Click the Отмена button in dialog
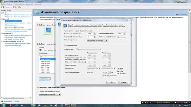Image resolution: width=191 pixels, height=107 pixels. click(x=123, y=82)
